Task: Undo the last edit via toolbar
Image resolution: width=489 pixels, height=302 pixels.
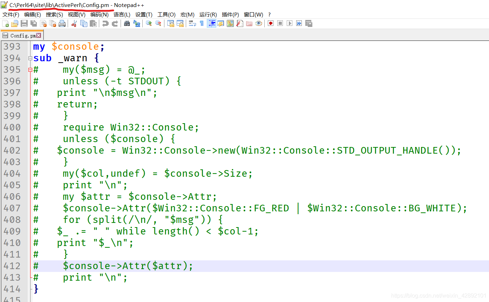Action: [105, 23]
